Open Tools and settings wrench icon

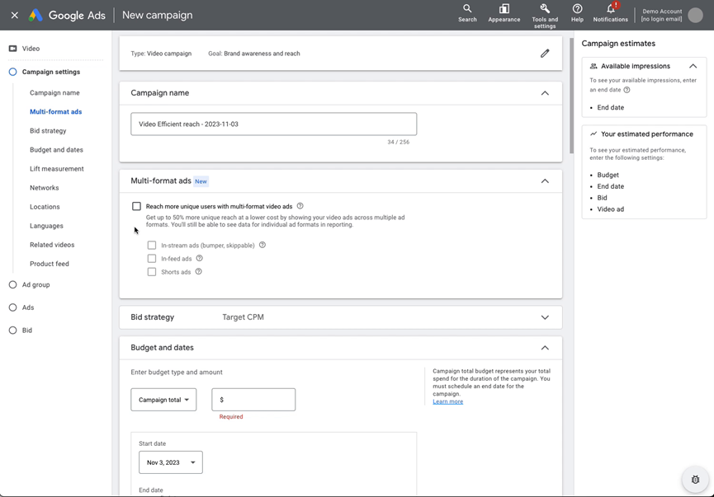click(545, 8)
